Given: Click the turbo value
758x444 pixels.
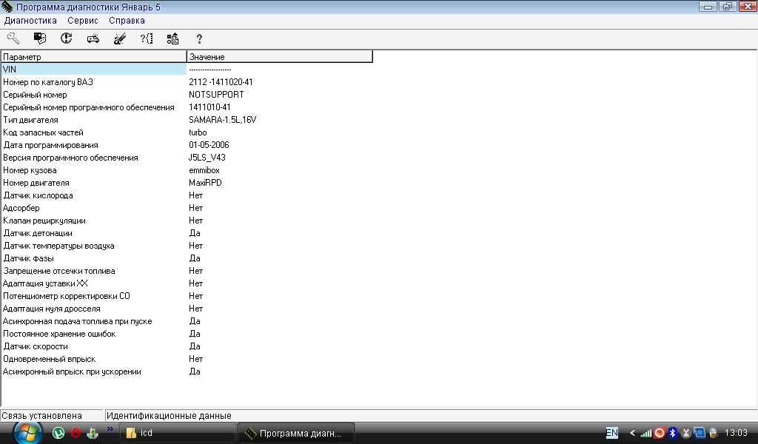Looking at the screenshot, I should [x=198, y=132].
